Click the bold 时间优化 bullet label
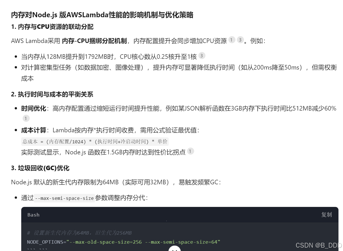This screenshot has height=251, width=343. coord(34,109)
